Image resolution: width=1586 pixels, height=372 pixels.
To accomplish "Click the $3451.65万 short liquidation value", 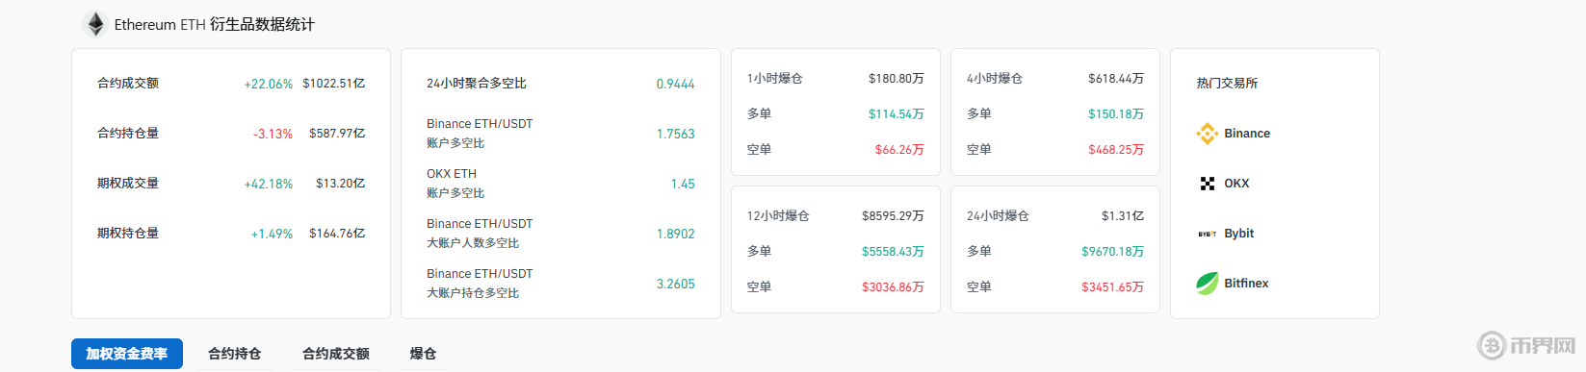I will (x=1113, y=287).
